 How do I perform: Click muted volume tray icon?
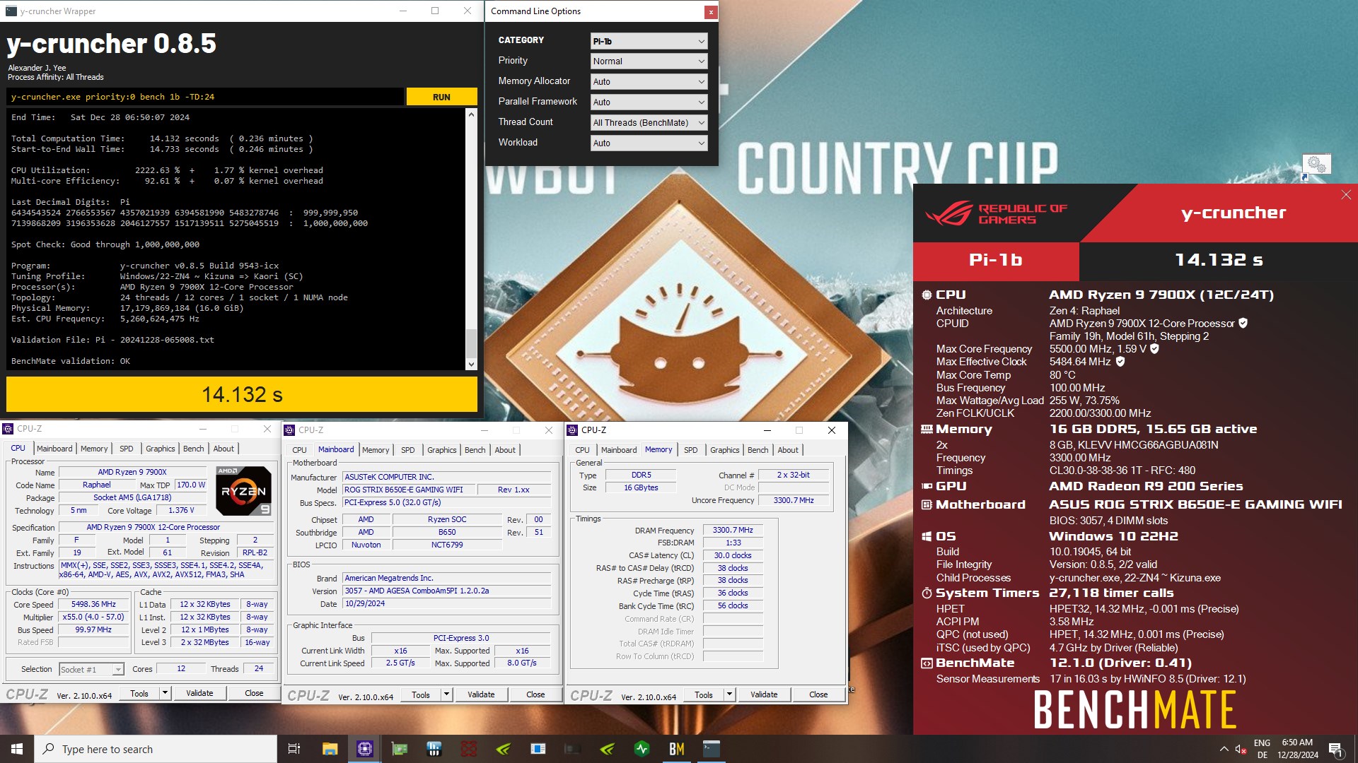click(1241, 749)
